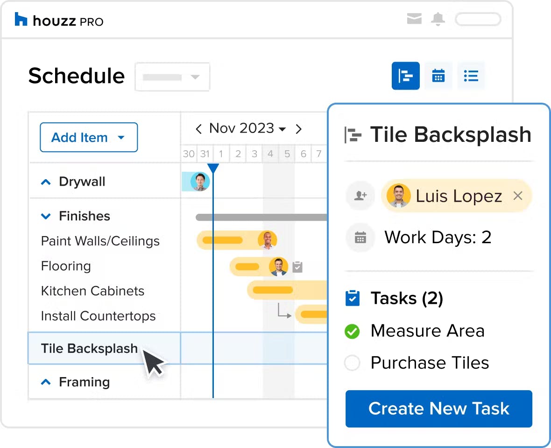Open the mail inbox icon

(x=414, y=19)
